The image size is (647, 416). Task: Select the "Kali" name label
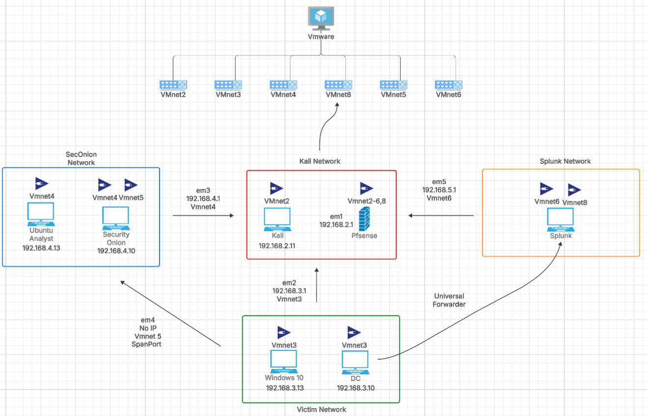pos(277,236)
